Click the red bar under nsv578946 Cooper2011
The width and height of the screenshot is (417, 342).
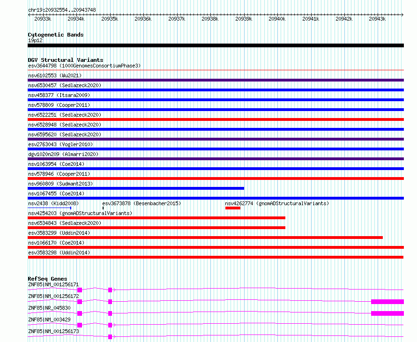(x=216, y=178)
